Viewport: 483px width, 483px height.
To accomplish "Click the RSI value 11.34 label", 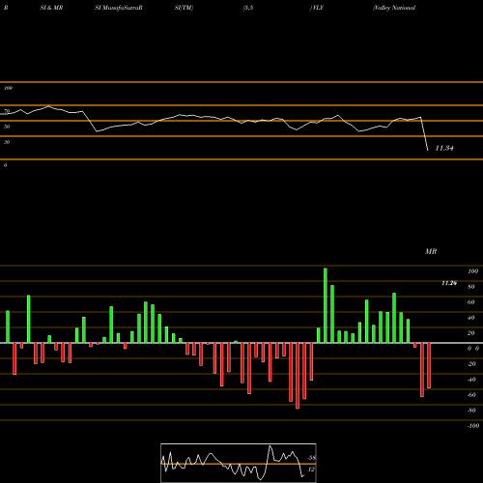I will tap(444, 148).
